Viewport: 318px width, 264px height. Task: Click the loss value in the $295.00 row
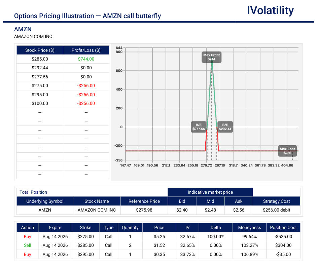[86, 95]
